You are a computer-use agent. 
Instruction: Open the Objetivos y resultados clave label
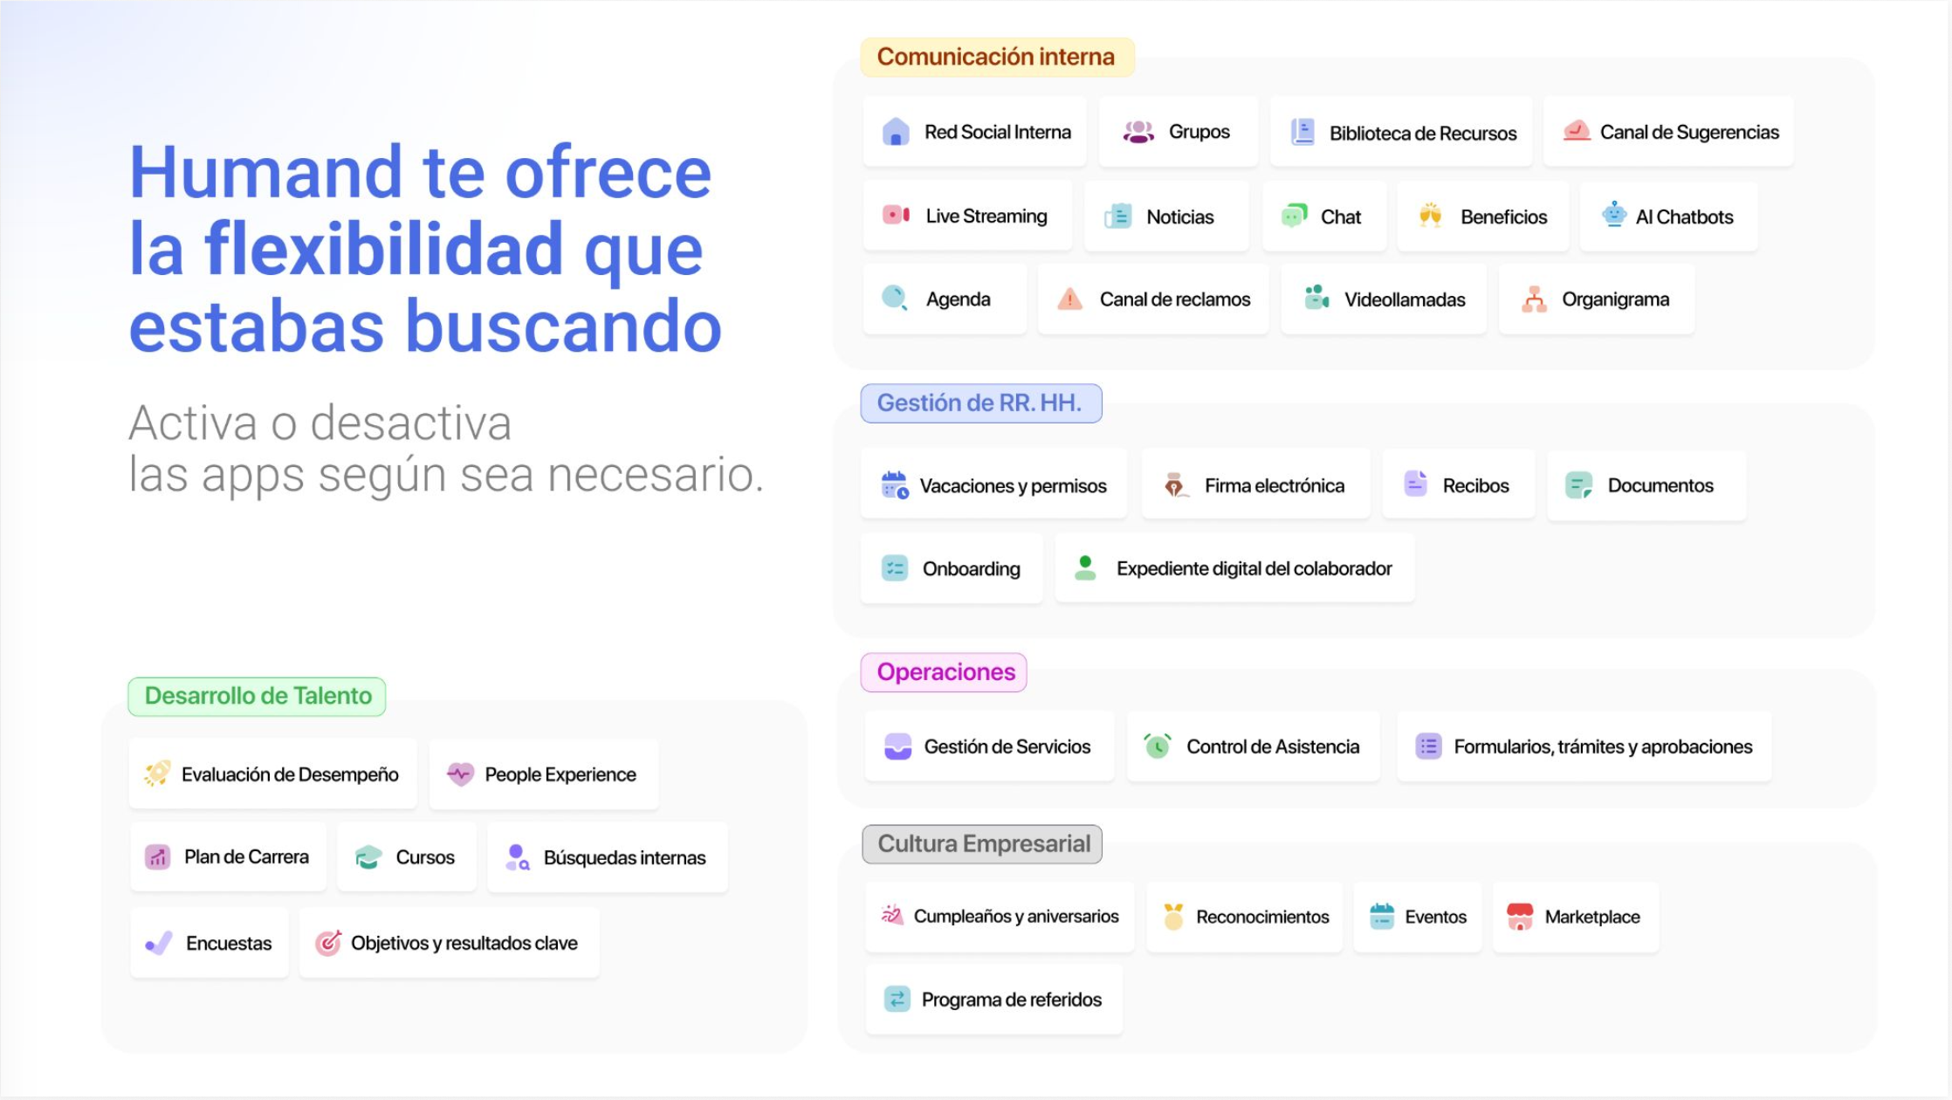[464, 944]
